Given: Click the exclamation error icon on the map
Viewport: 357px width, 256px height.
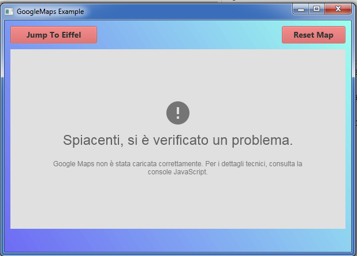Looking at the screenshot, I should point(178,113).
